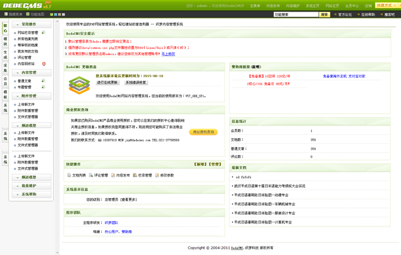The image size is (401, 255).
Task: Click the 修改参数 quick action icon
Action: pyautogui.click(x=157, y=175)
